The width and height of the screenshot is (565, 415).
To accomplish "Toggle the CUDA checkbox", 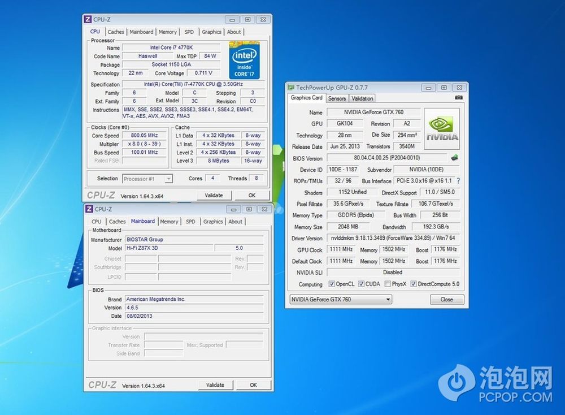I will click(361, 284).
